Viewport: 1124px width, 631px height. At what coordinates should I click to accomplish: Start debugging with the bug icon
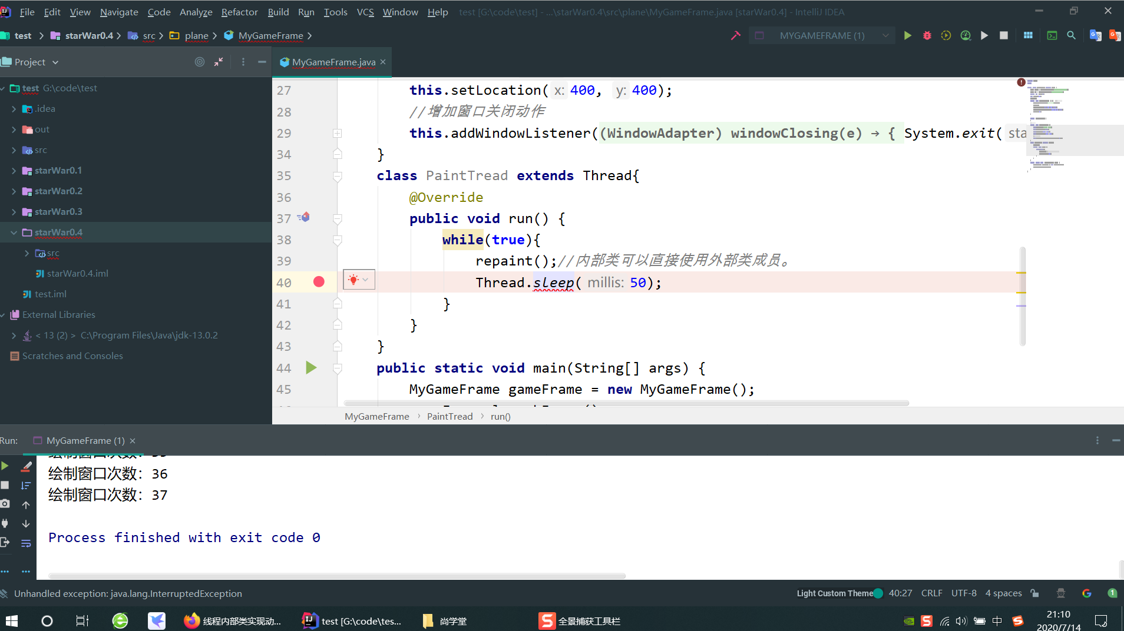(x=927, y=35)
